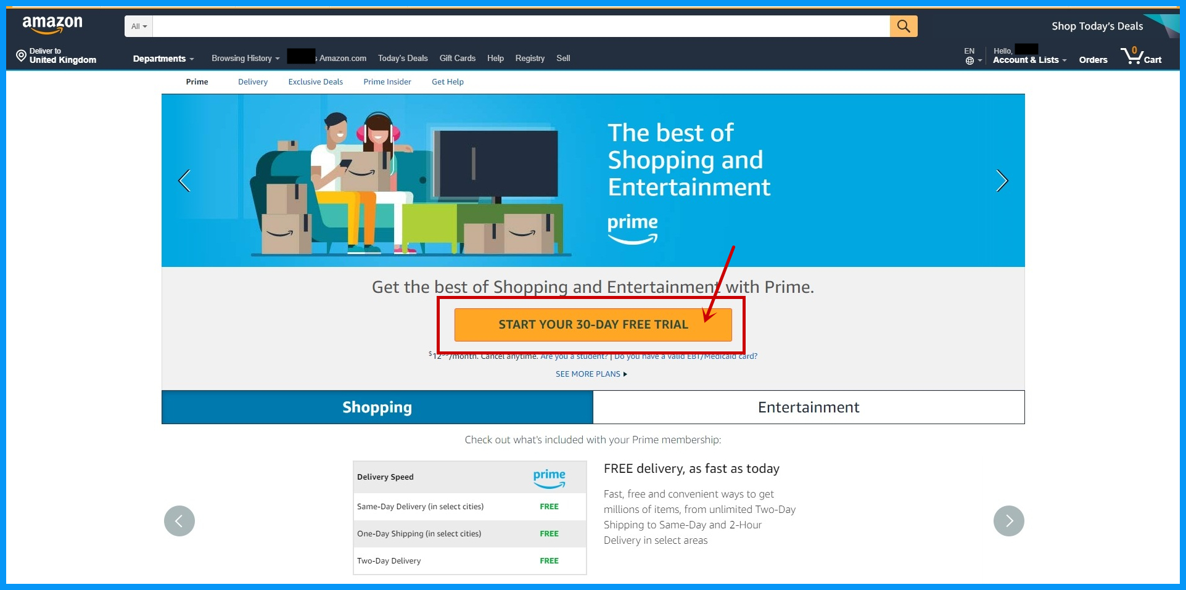Expand SEE MORE PLANS
The image size is (1186, 590).
pyautogui.click(x=591, y=374)
